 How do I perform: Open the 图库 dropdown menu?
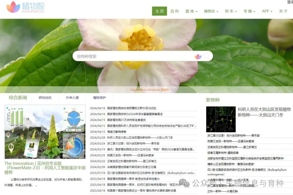[x=191, y=11]
